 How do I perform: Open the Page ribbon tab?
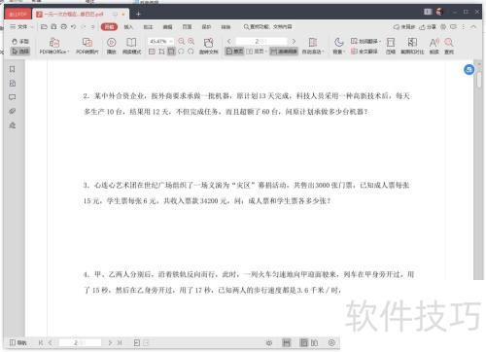[187, 27]
